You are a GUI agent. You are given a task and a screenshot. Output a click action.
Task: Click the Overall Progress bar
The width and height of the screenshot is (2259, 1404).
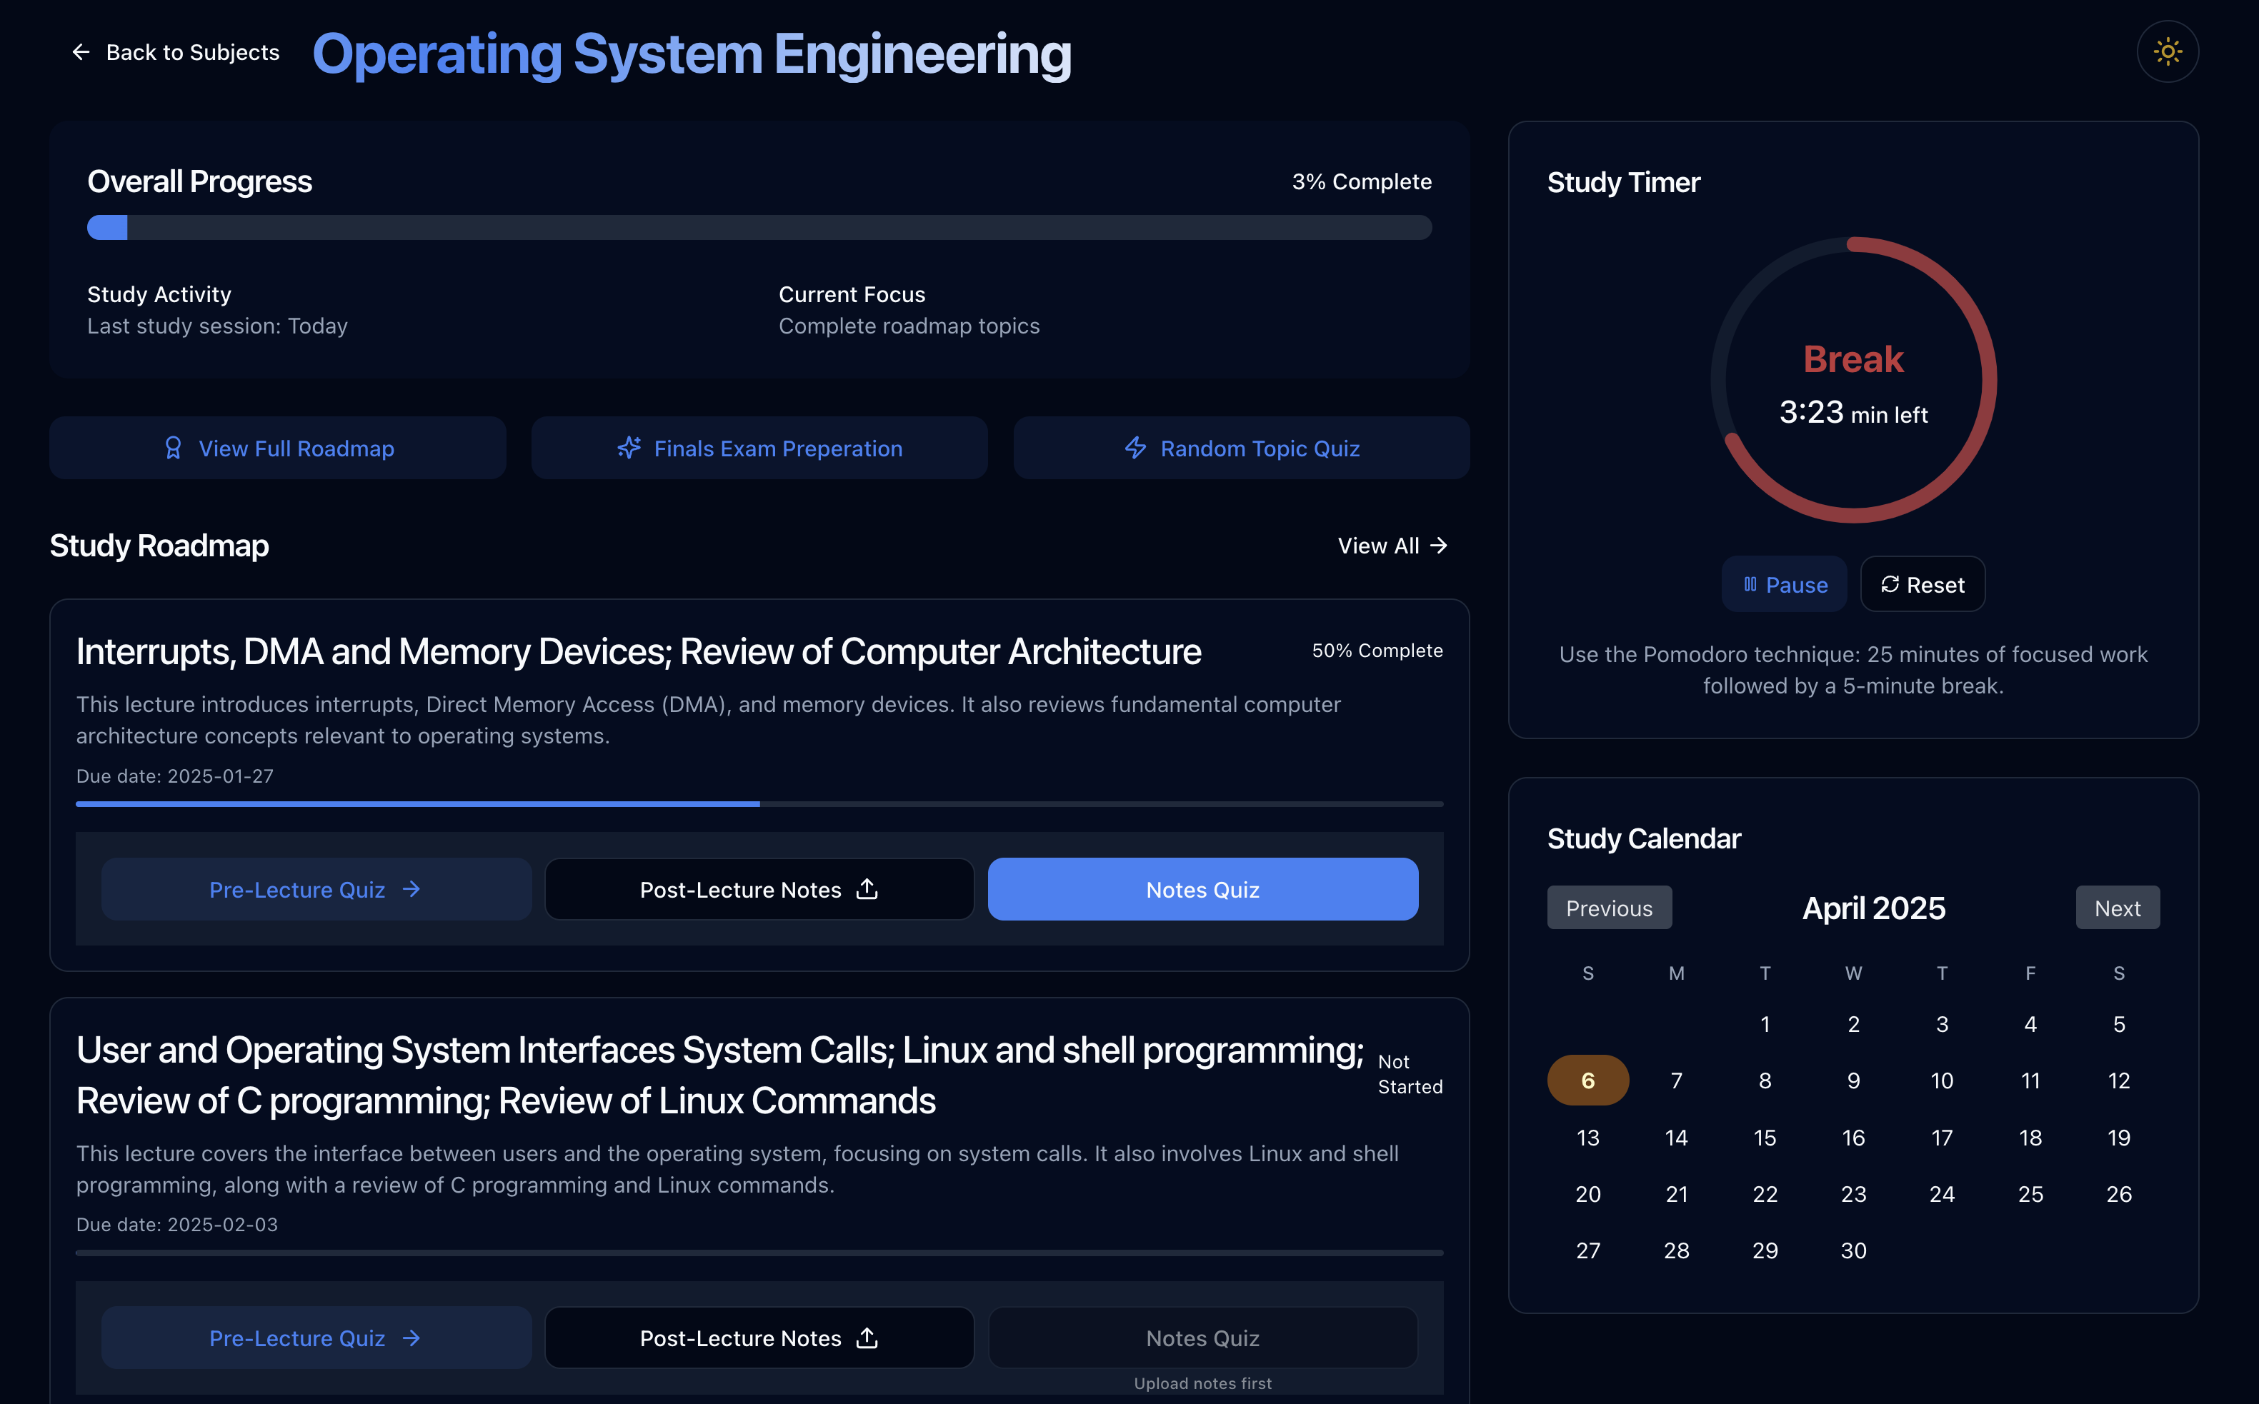tap(759, 228)
